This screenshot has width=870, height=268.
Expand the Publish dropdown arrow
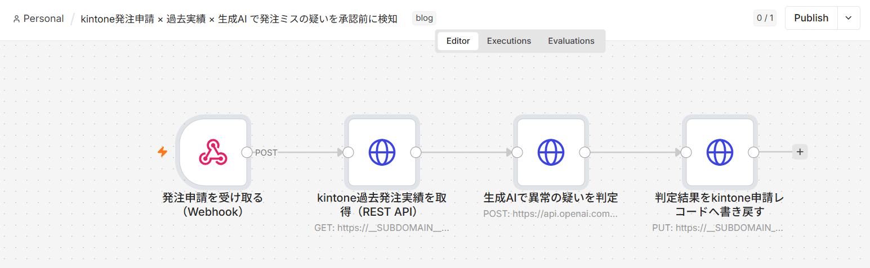click(x=849, y=18)
